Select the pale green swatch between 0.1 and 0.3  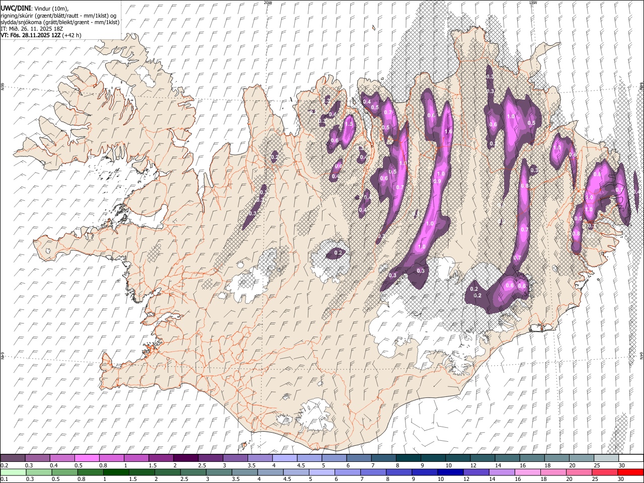click(13, 472)
